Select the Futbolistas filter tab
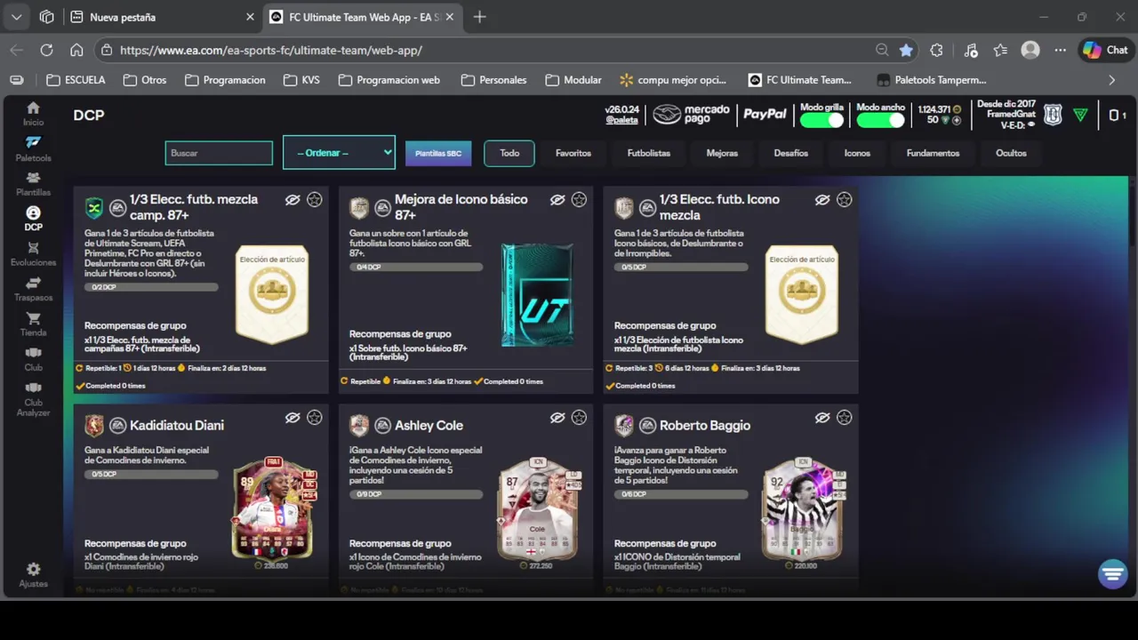Viewport: 1138px width, 640px height. [x=649, y=153]
